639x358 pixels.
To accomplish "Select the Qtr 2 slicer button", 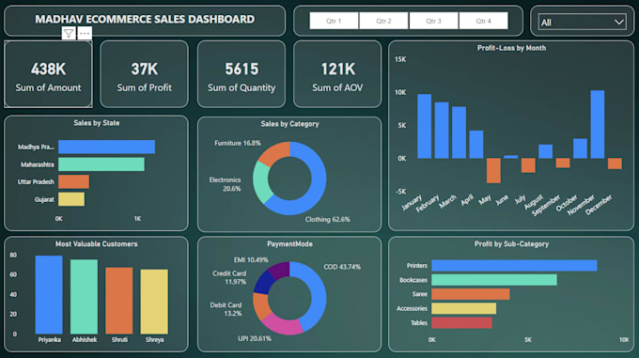I will pos(383,21).
